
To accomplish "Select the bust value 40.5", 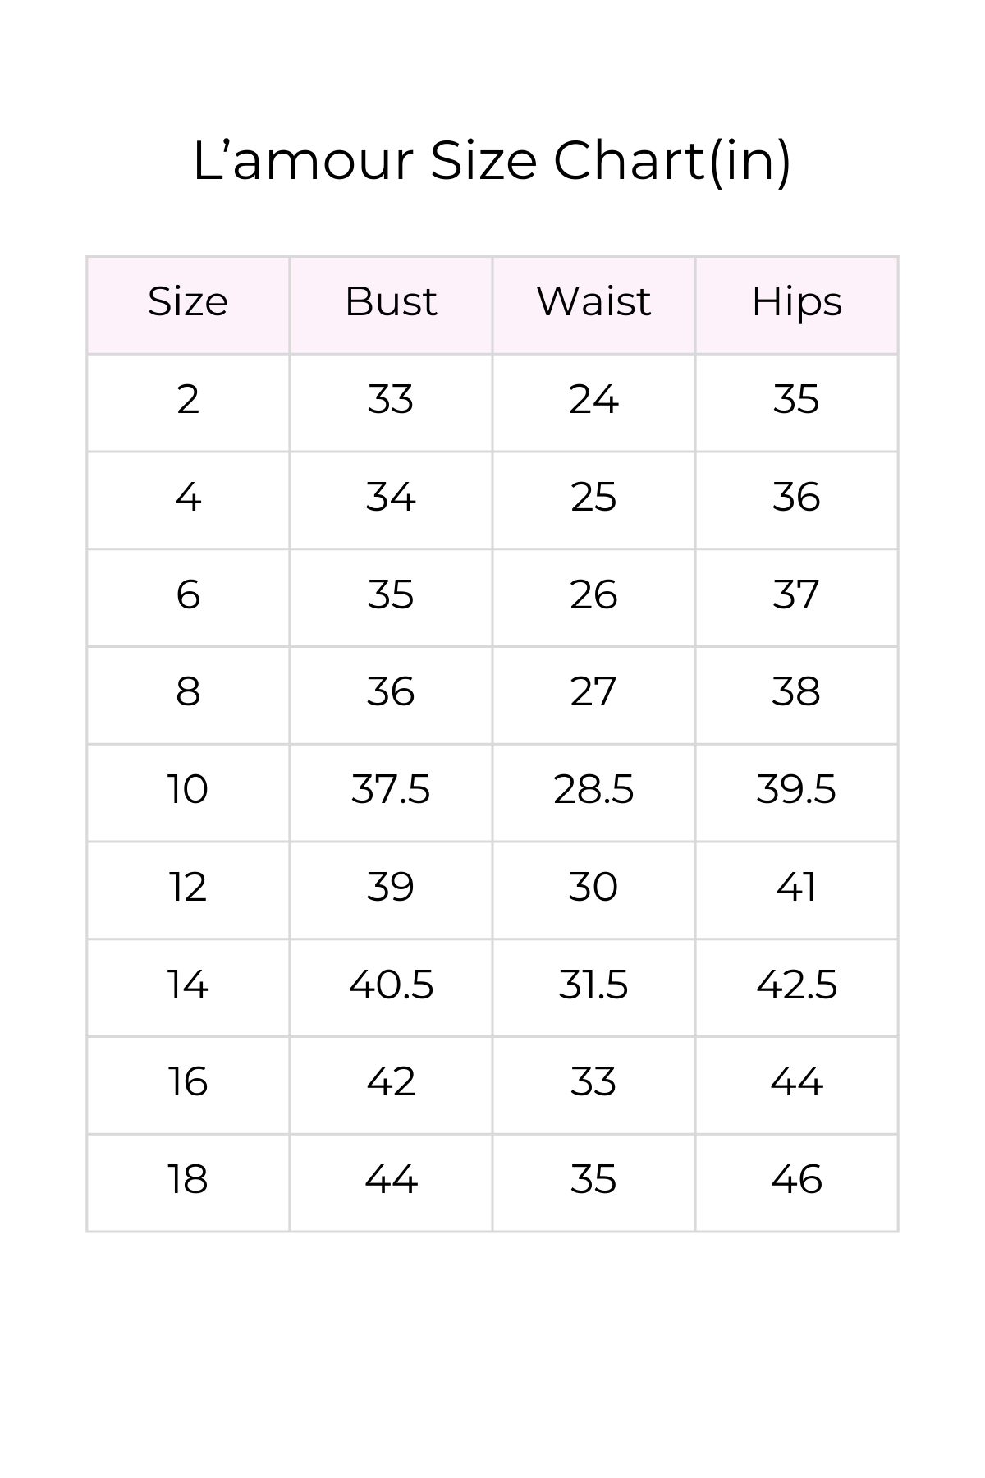I will tap(391, 985).
